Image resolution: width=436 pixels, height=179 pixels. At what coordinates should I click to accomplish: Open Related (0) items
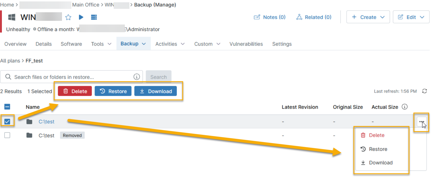[314, 17]
